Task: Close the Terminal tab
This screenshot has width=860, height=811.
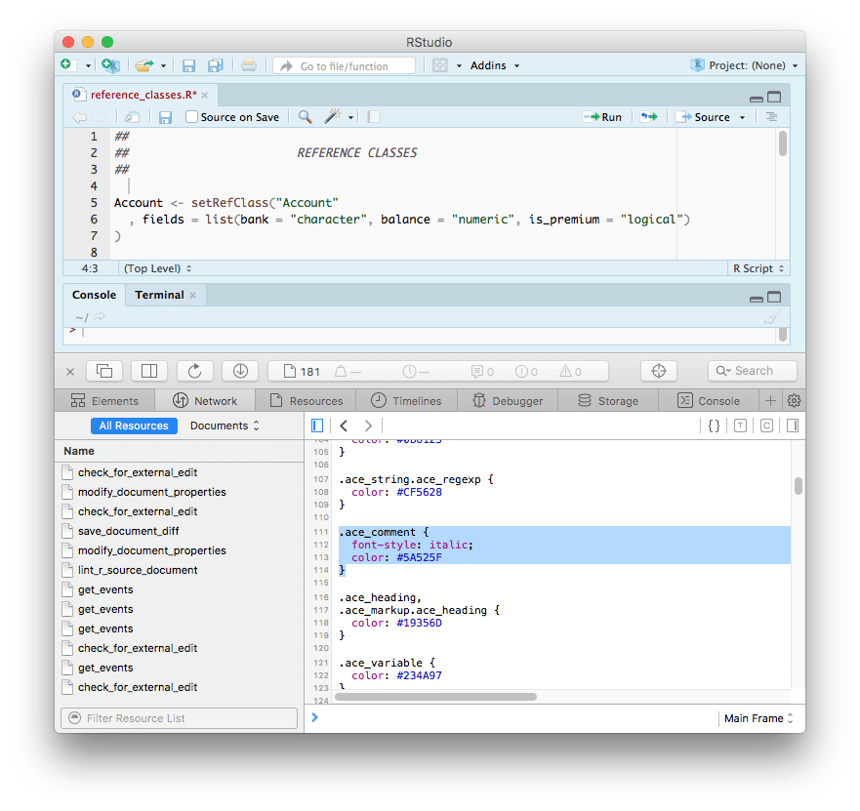Action: [x=193, y=296]
